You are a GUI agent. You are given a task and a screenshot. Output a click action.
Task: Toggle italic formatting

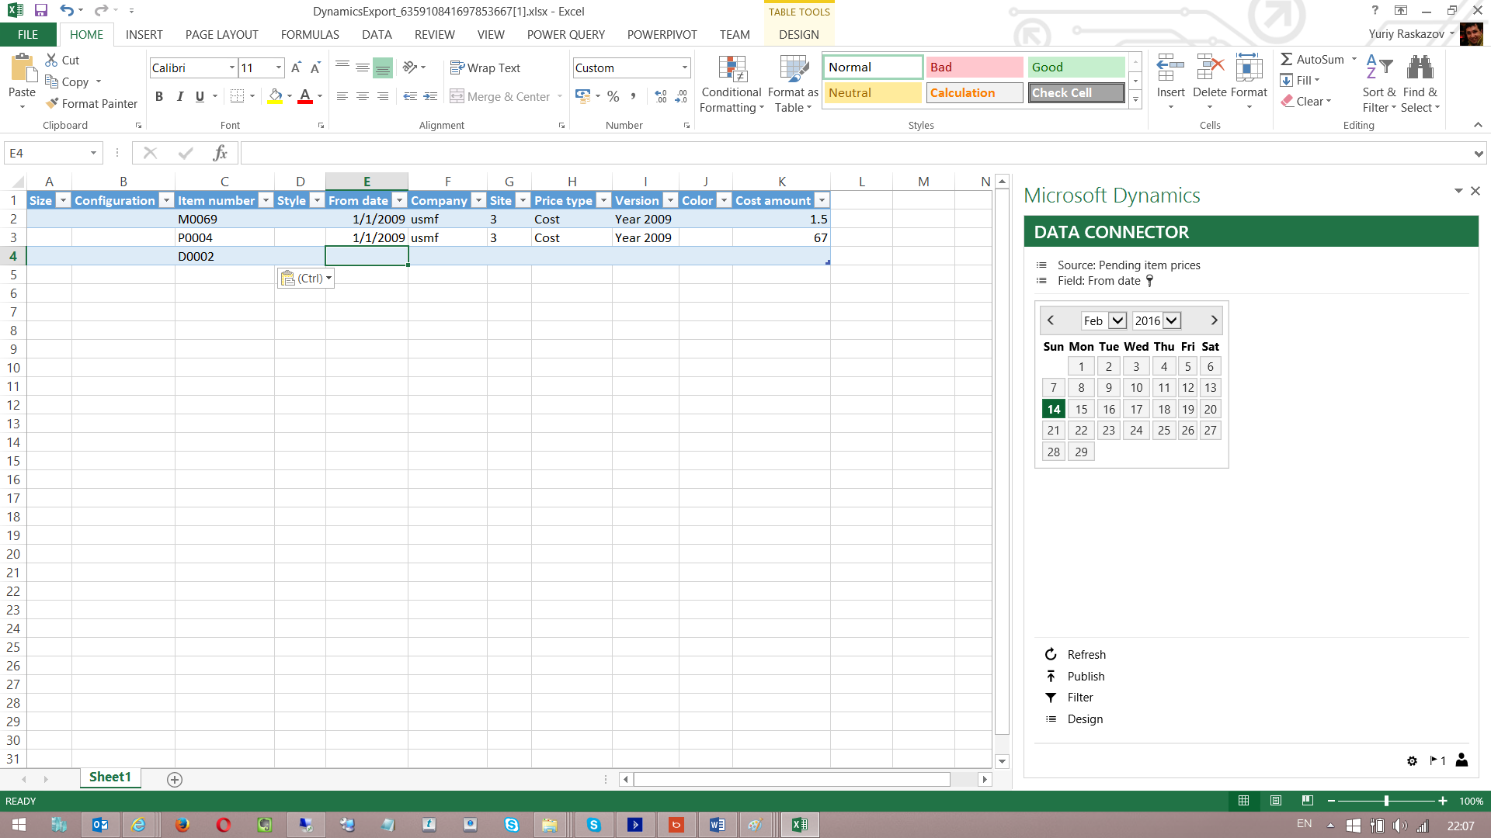(180, 96)
